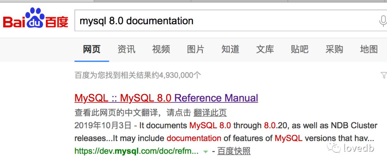Image resolution: width=387 pixels, height=164 pixels.
Task: Switch to the 地图 tab
Action: coord(369,49)
